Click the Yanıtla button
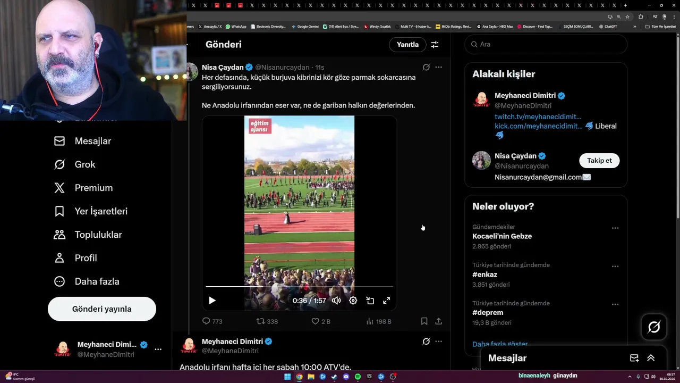This screenshot has height=383, width=680. [x=407, y=45]
